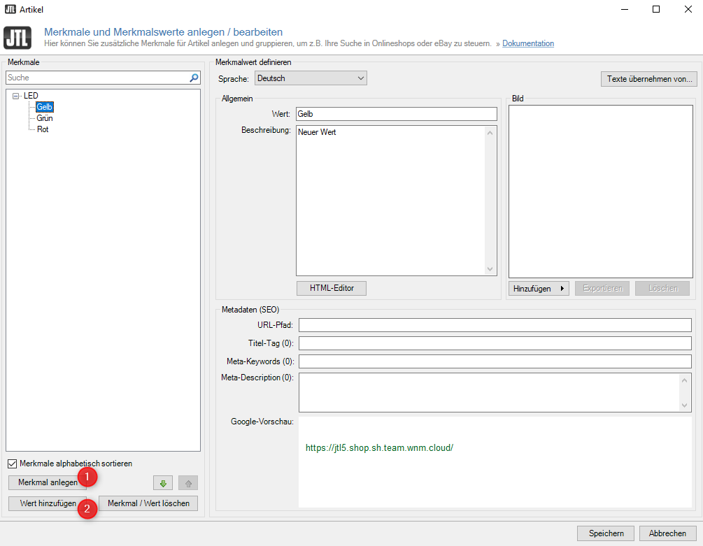Image resolution: width=703 pixels, height=546 pixels.
Task: Select the LED feature node
Action: pyautogui.click(x=31, y=96)
